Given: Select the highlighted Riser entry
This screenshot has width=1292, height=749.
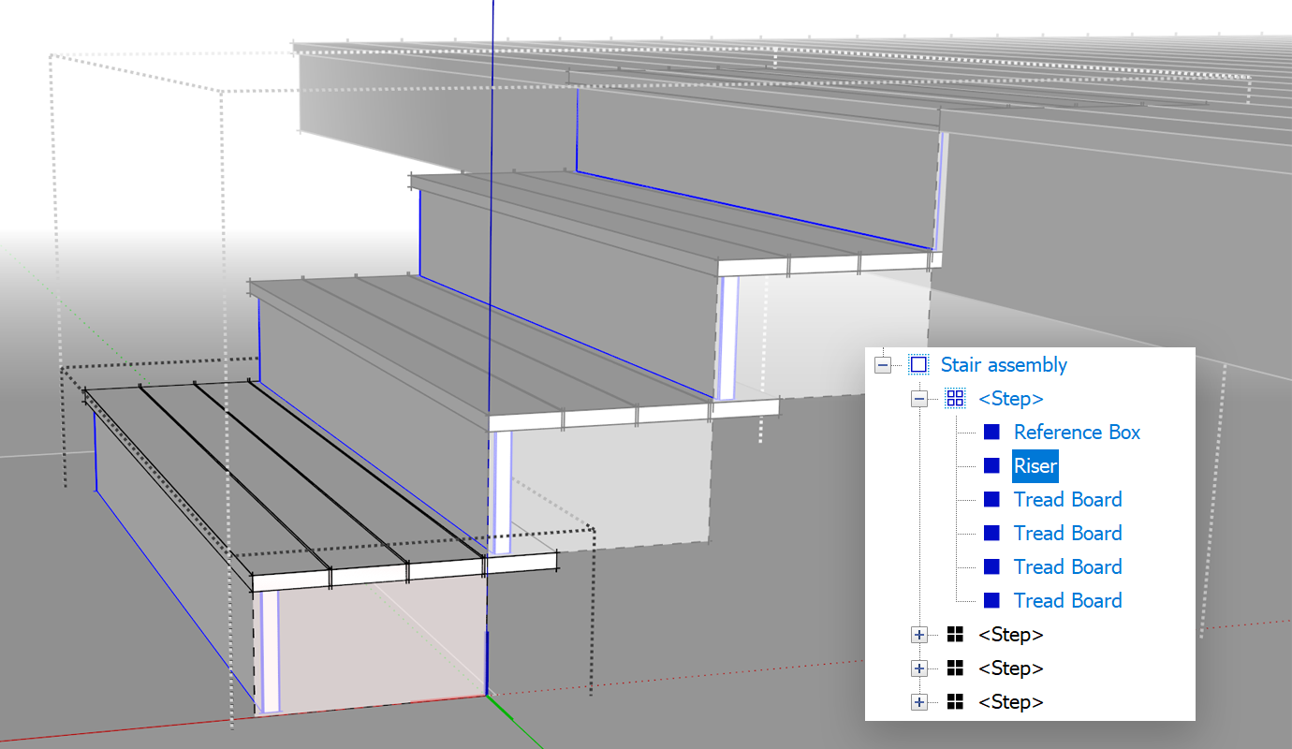Looking at the screenshot, I should [1035, 465].
